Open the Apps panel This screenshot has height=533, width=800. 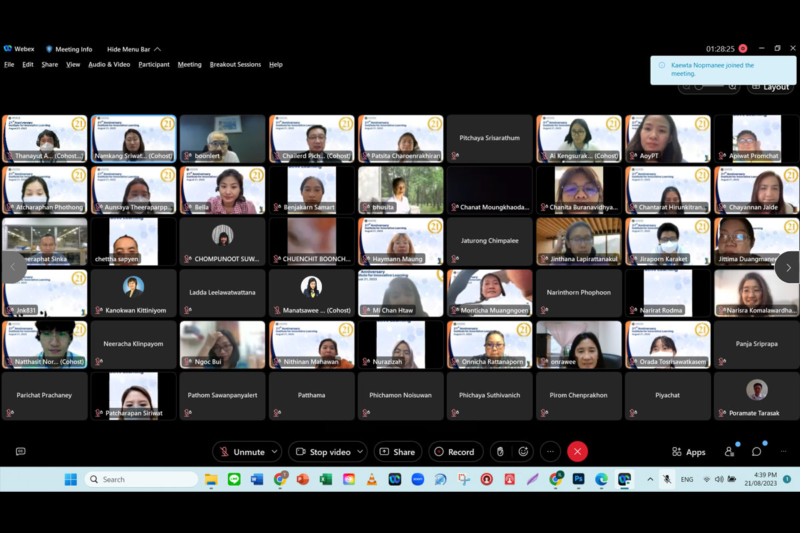689,452
